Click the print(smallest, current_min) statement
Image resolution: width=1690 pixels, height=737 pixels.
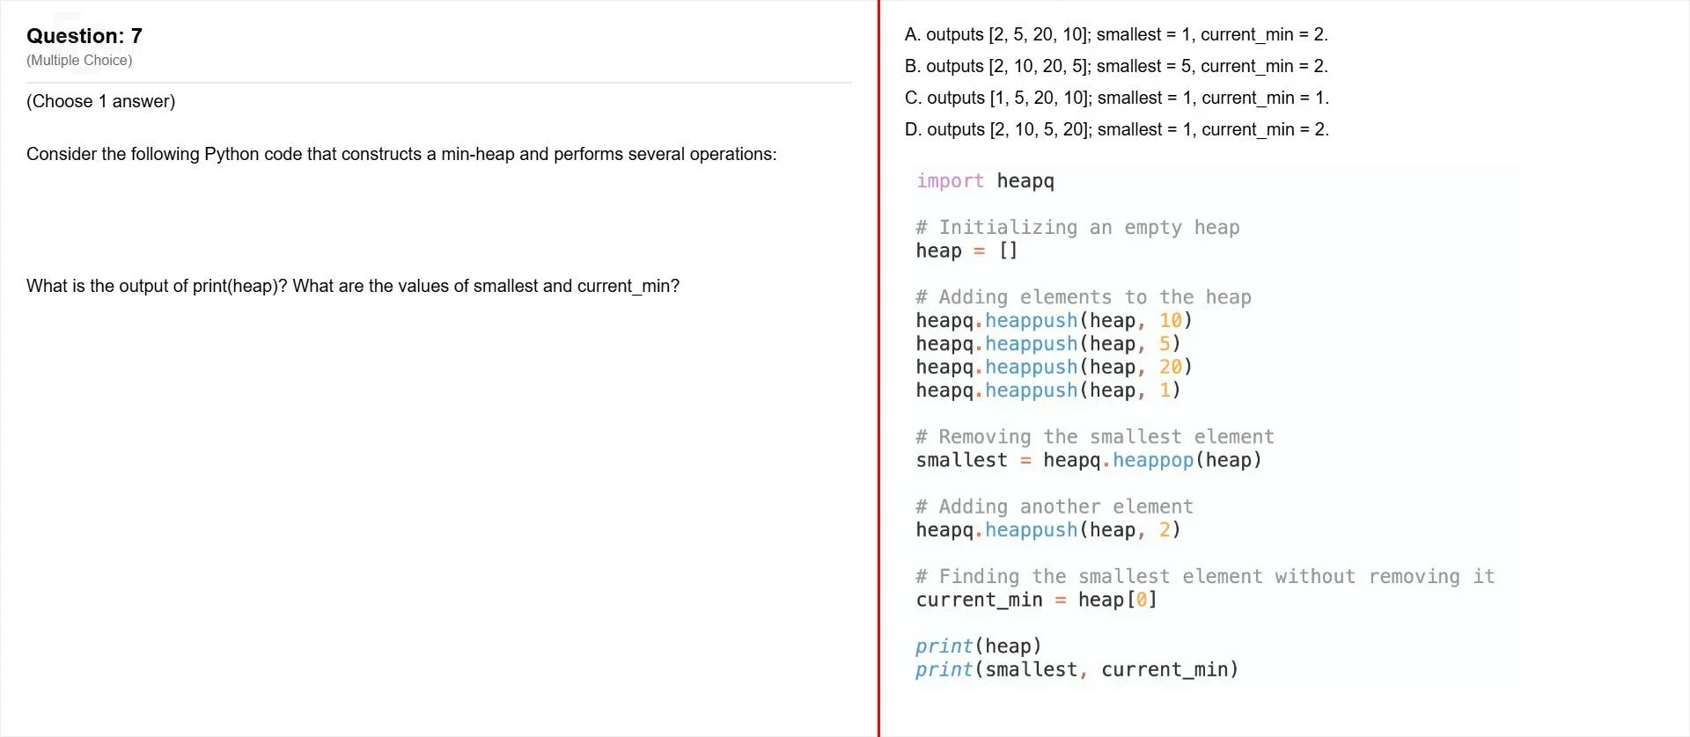click(1077, 670)
